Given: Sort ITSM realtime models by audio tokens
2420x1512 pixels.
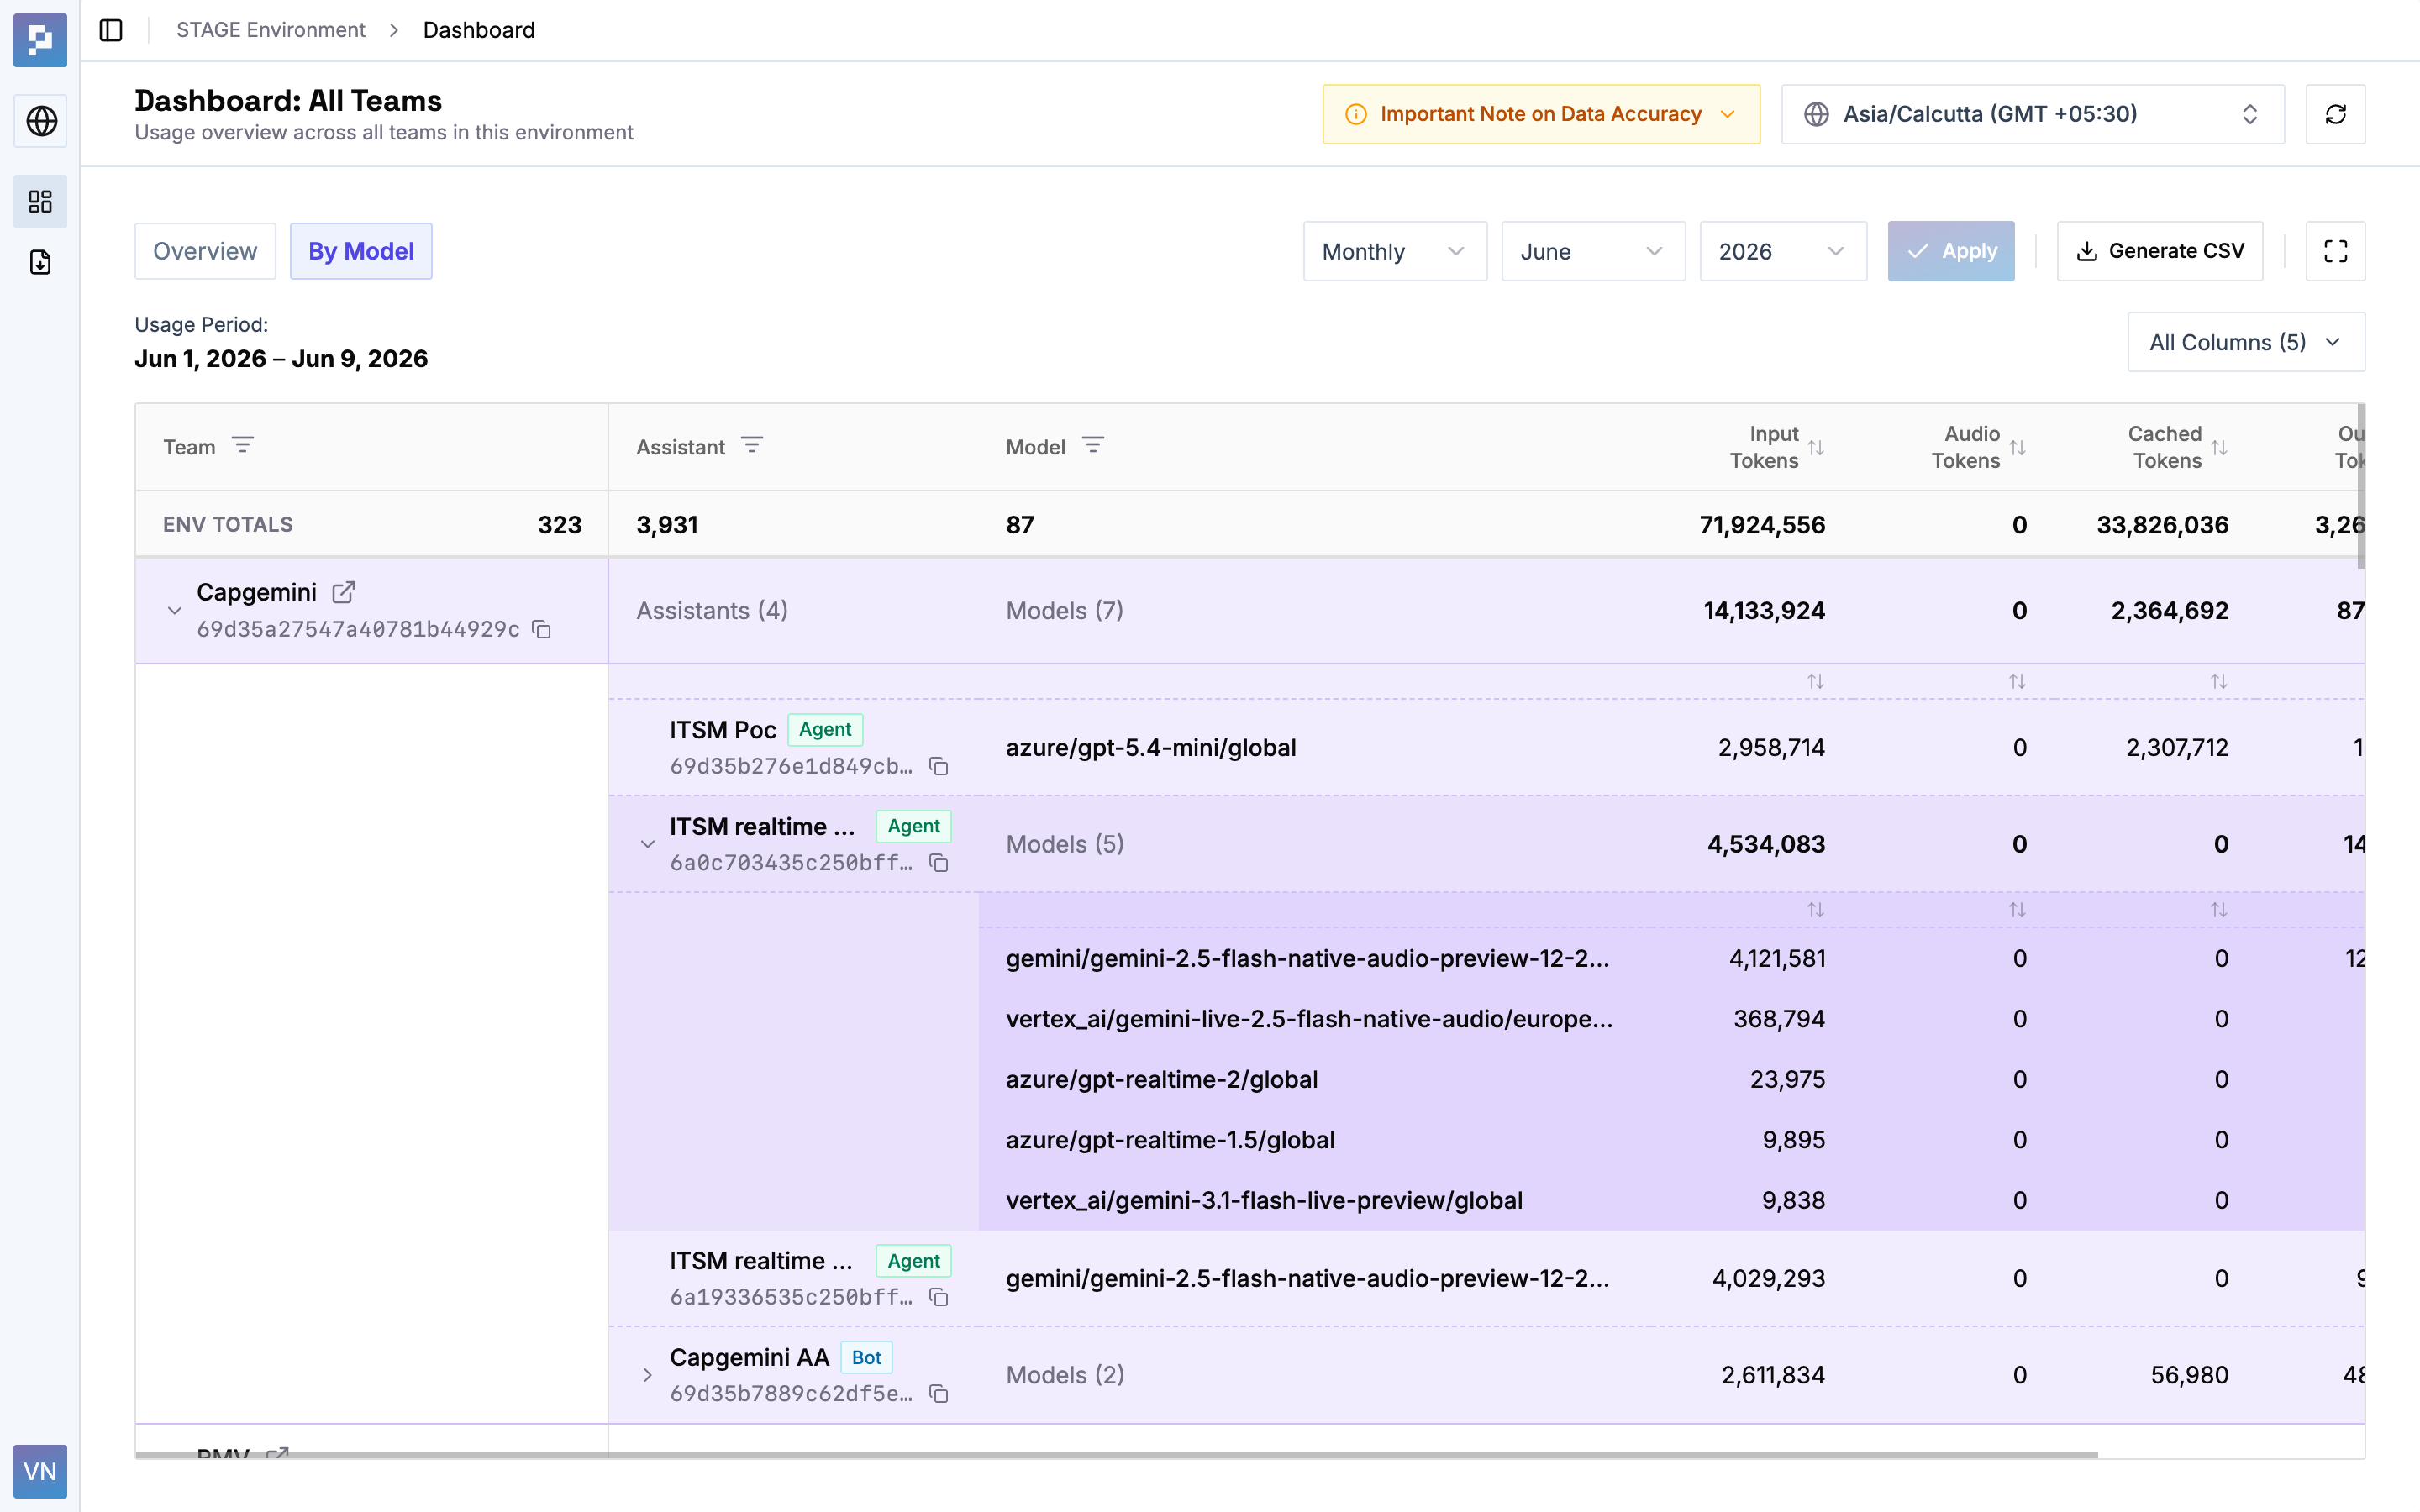Looking at the screenshot, I should point(2017,910).
